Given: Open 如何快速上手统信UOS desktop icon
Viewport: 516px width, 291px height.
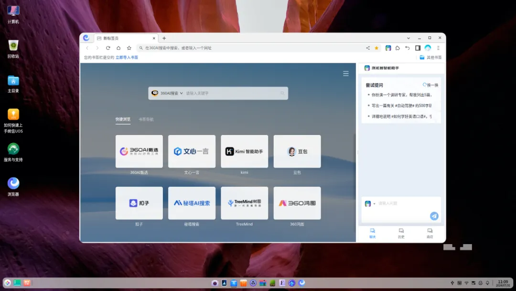Looking at the screenshot, I should point(13,121).
